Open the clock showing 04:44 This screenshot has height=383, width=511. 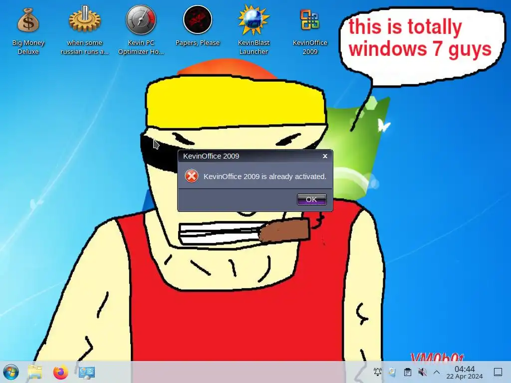(x=465, y=369)
